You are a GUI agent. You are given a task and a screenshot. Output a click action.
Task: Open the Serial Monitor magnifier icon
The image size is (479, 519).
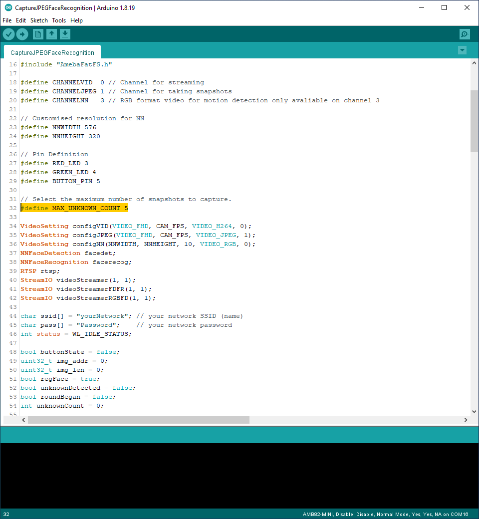(465, 34)
